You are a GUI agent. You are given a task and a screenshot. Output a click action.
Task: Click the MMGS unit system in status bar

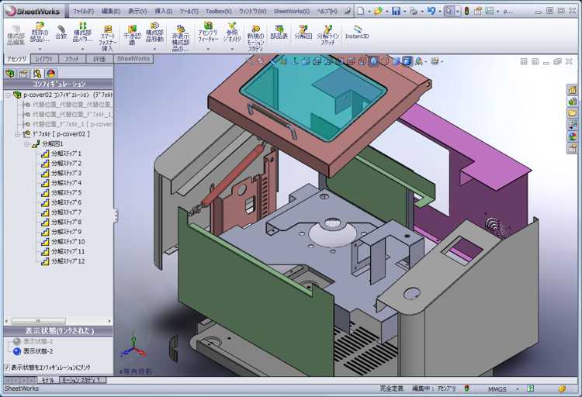[x=497, y=388]
